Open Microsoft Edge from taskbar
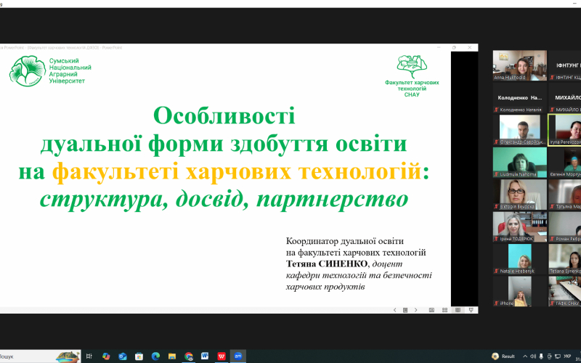581x363 pixels. coord(155,356)
